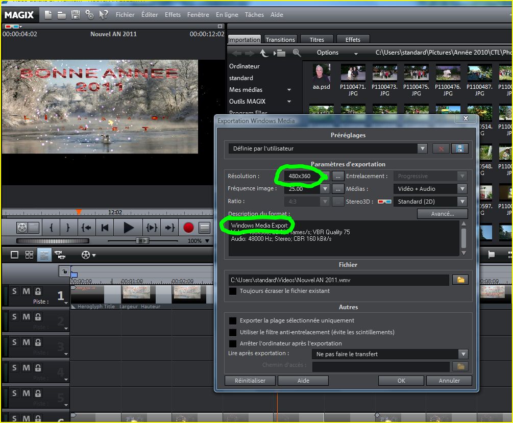
Task: Go forward in the media pool browser
Action: pos(250,53)
